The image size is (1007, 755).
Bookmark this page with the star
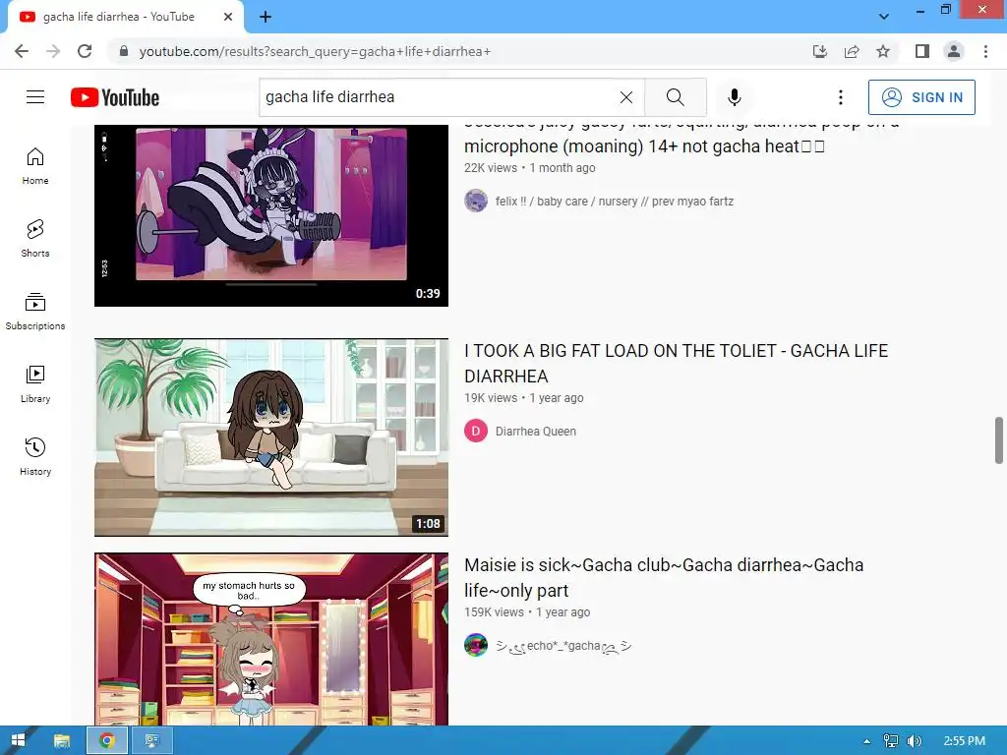coord(883,51)
